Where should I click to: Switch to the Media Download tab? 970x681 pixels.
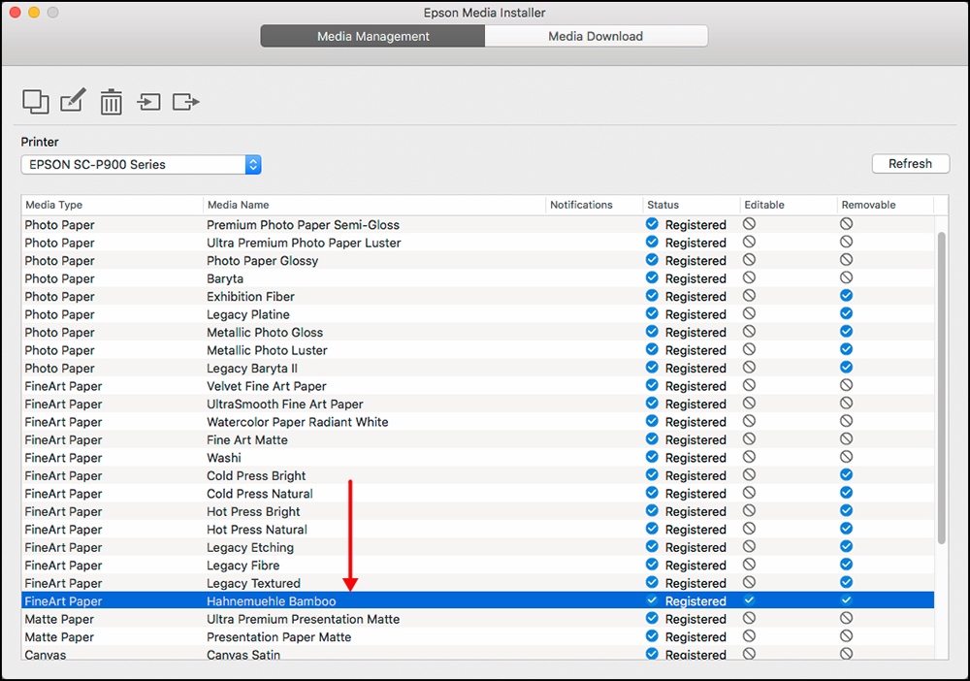tap(596, 37)
